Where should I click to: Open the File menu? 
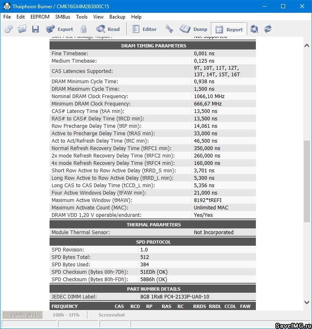click(7, 17)
